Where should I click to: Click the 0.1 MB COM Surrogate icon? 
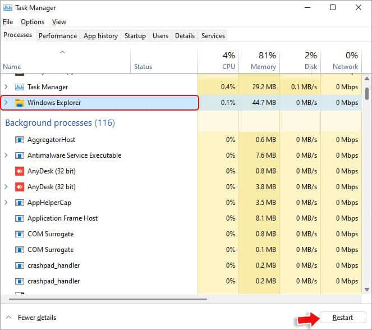click(x=20, y=250)
